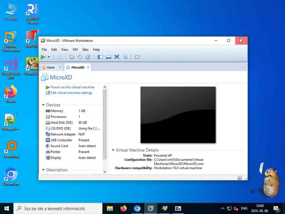
Task: Open the Help menu
Action: point(96,50)
